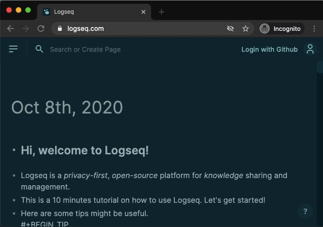Image resolution: width=323 pixels, height=227 pixels.
Task: Maximize window with green button
Action: pyautogui.click(x=28, y=10)
